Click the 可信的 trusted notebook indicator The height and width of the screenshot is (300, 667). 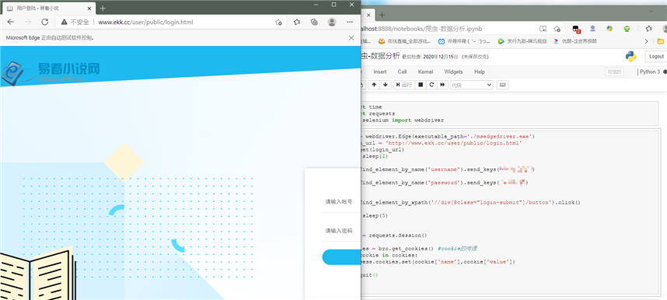[614, 72]
